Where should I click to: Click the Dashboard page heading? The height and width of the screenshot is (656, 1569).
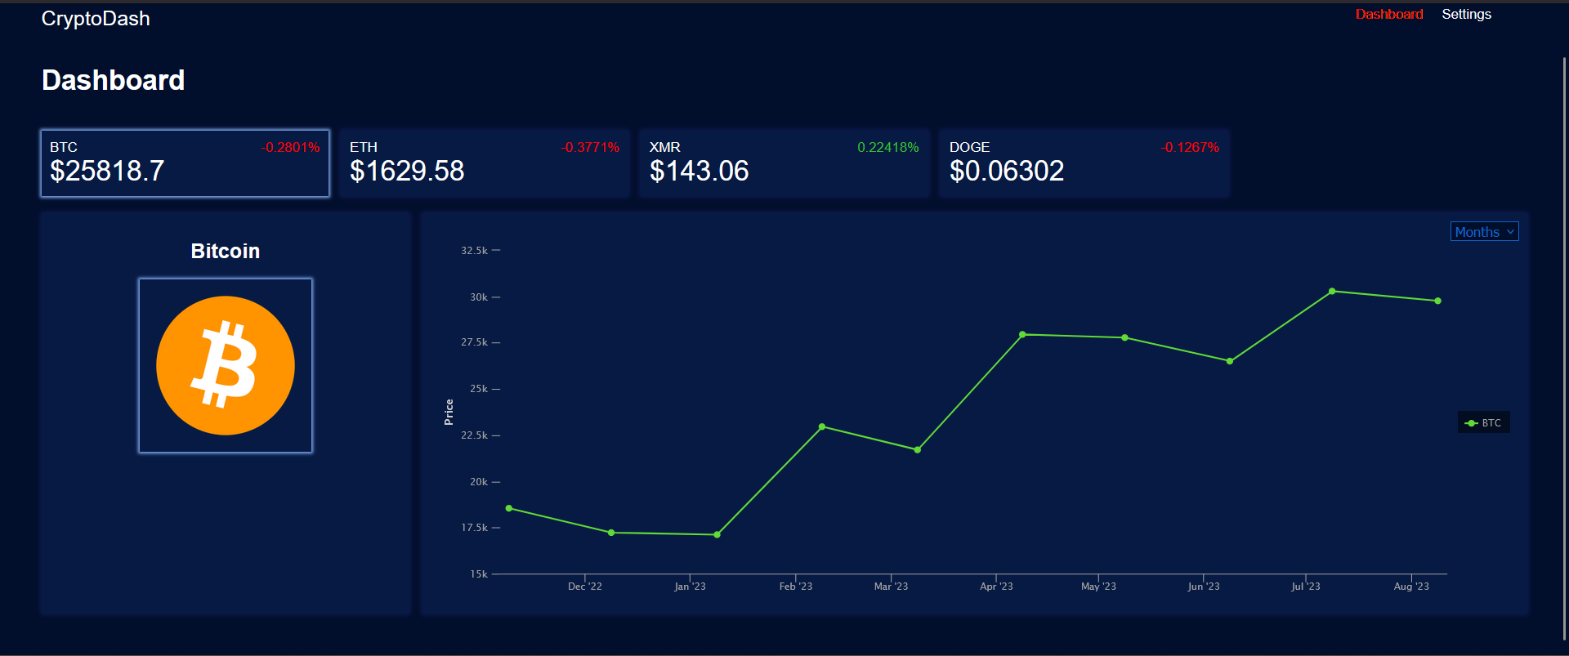(114, 80)
